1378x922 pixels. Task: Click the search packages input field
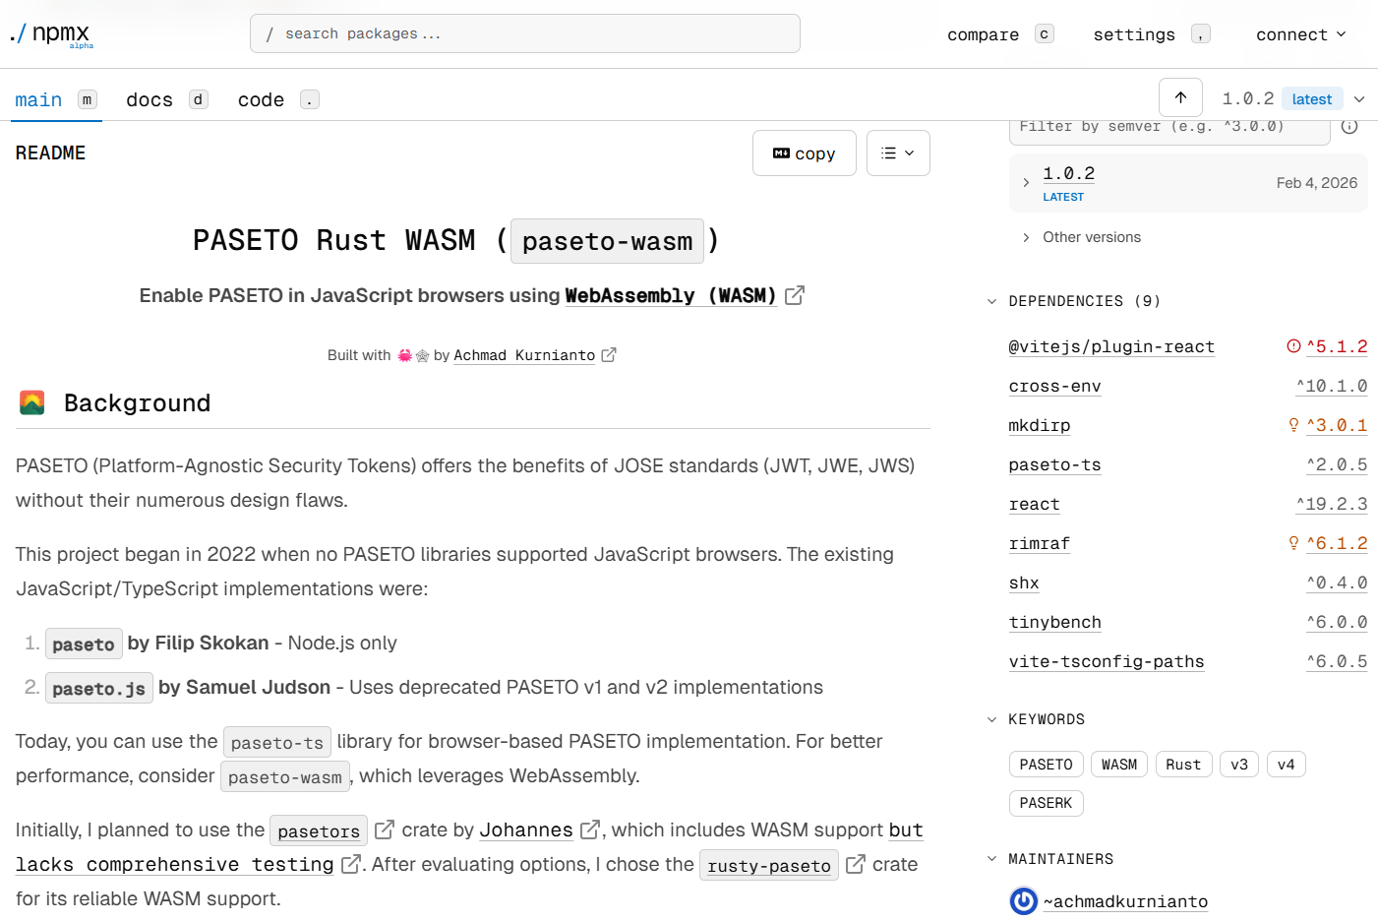(x=524, y=33)
